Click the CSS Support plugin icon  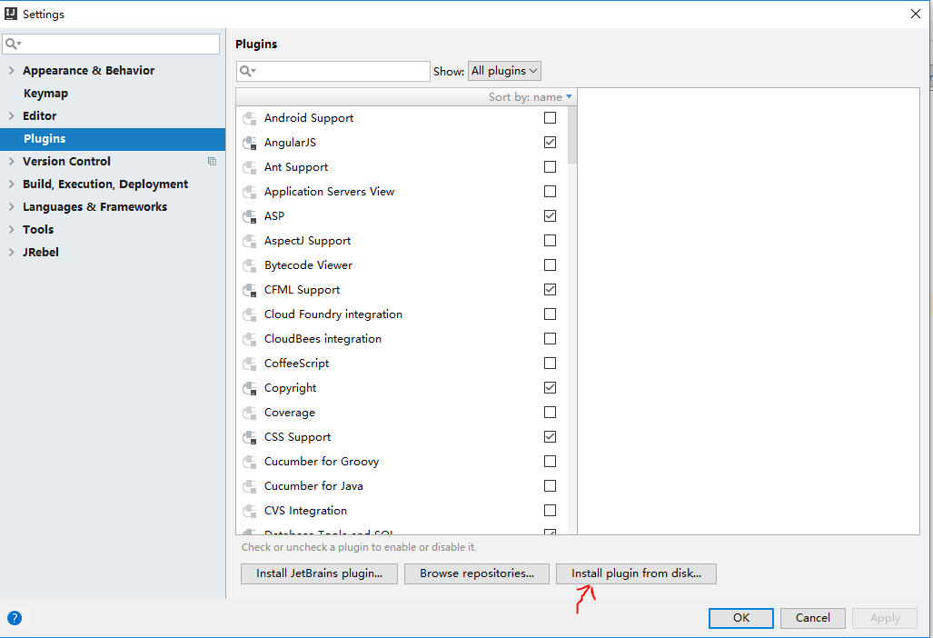tap(249, 437)
